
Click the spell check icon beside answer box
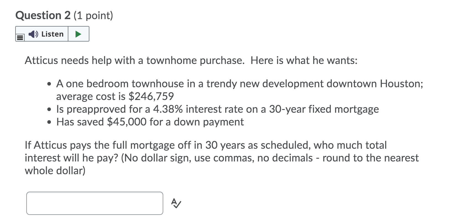pyautogui.click(x=175, y=204)
